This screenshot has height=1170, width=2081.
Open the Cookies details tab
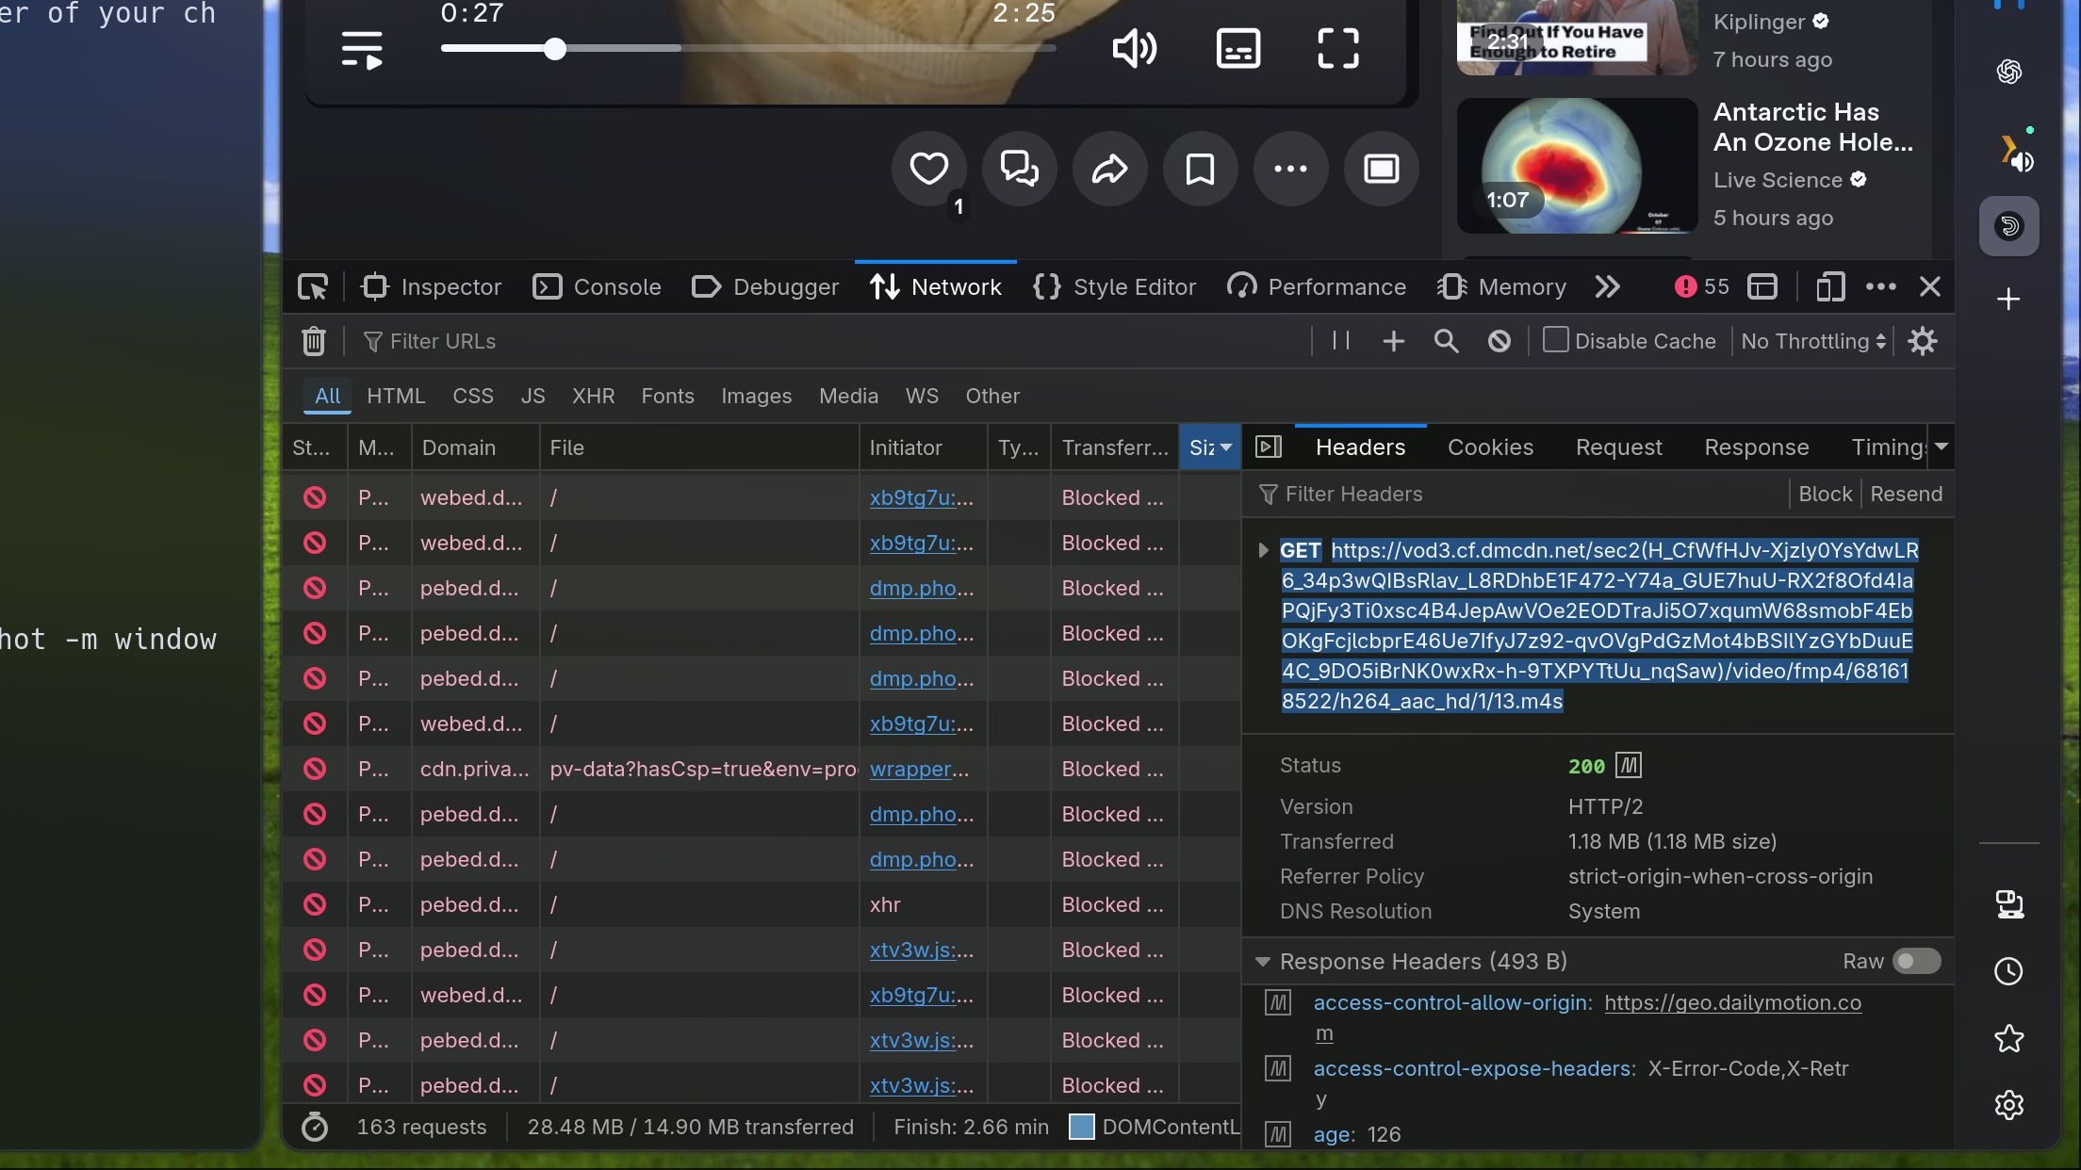click(1490, 447)
